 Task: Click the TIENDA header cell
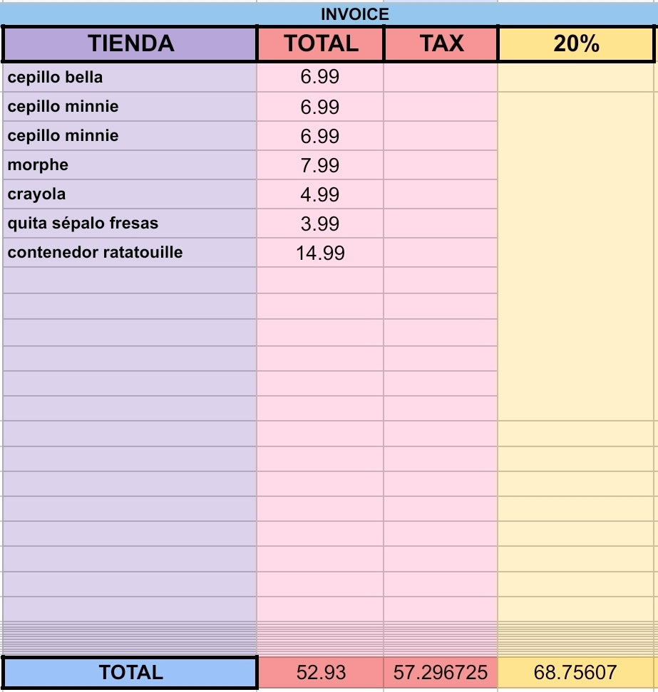click(x=130, y=43)
